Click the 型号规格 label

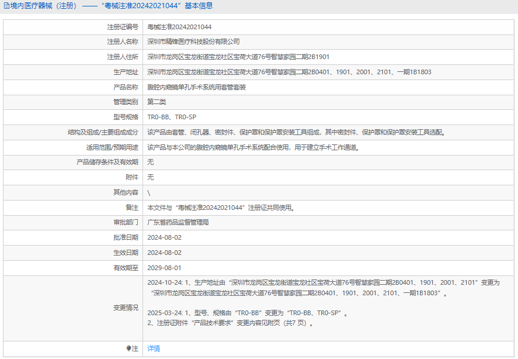click(x=126, y=117)
